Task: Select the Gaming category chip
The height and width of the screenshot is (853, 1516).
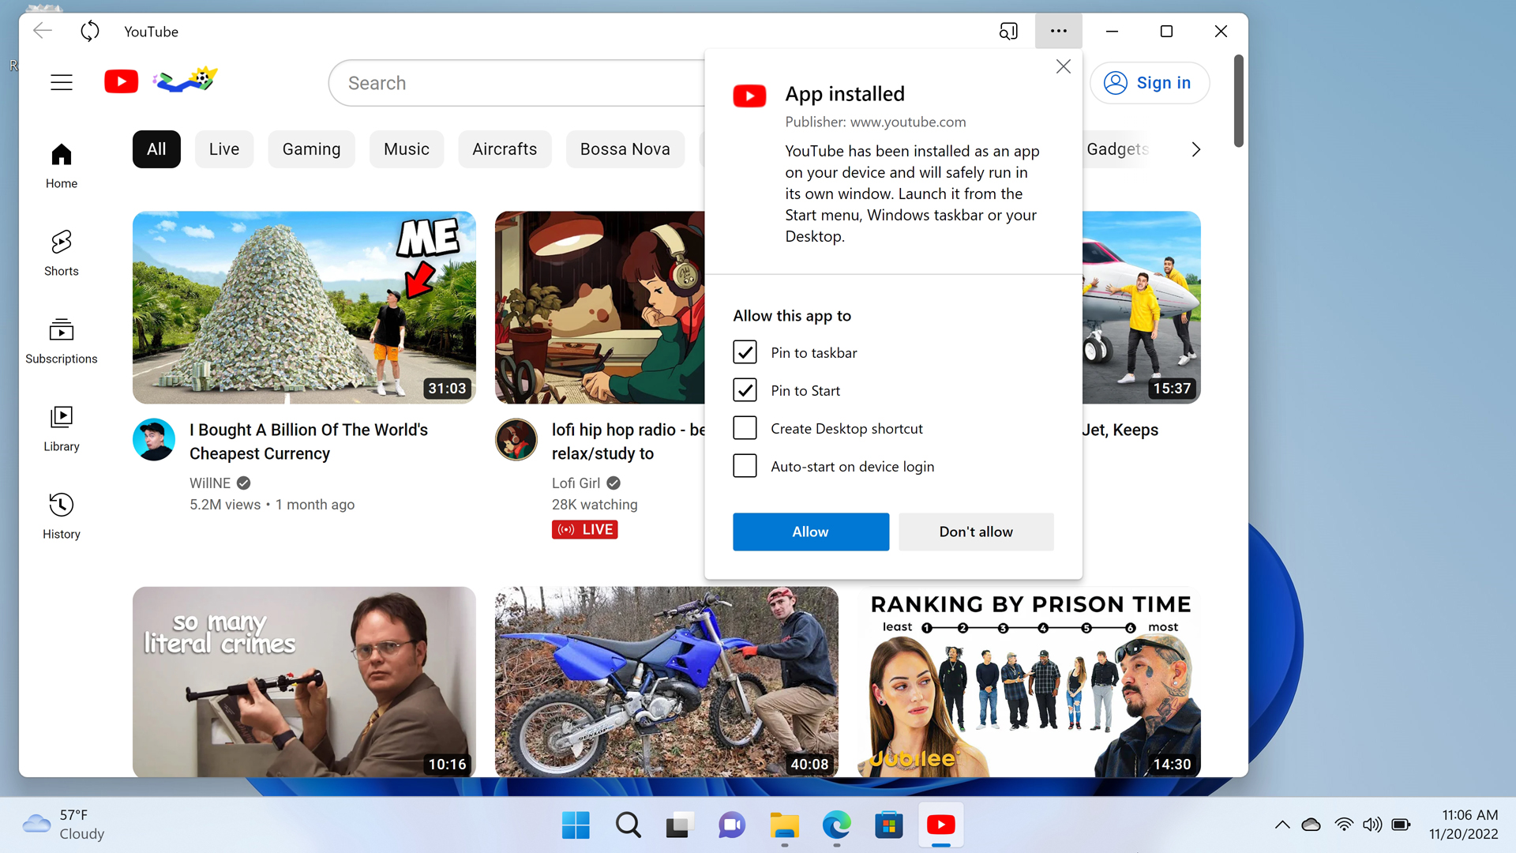Action: click(311, 149)
